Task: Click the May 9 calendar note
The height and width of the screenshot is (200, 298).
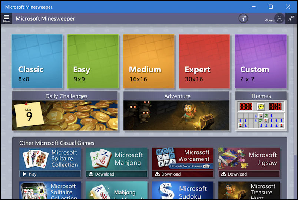Action: point(29,115)
